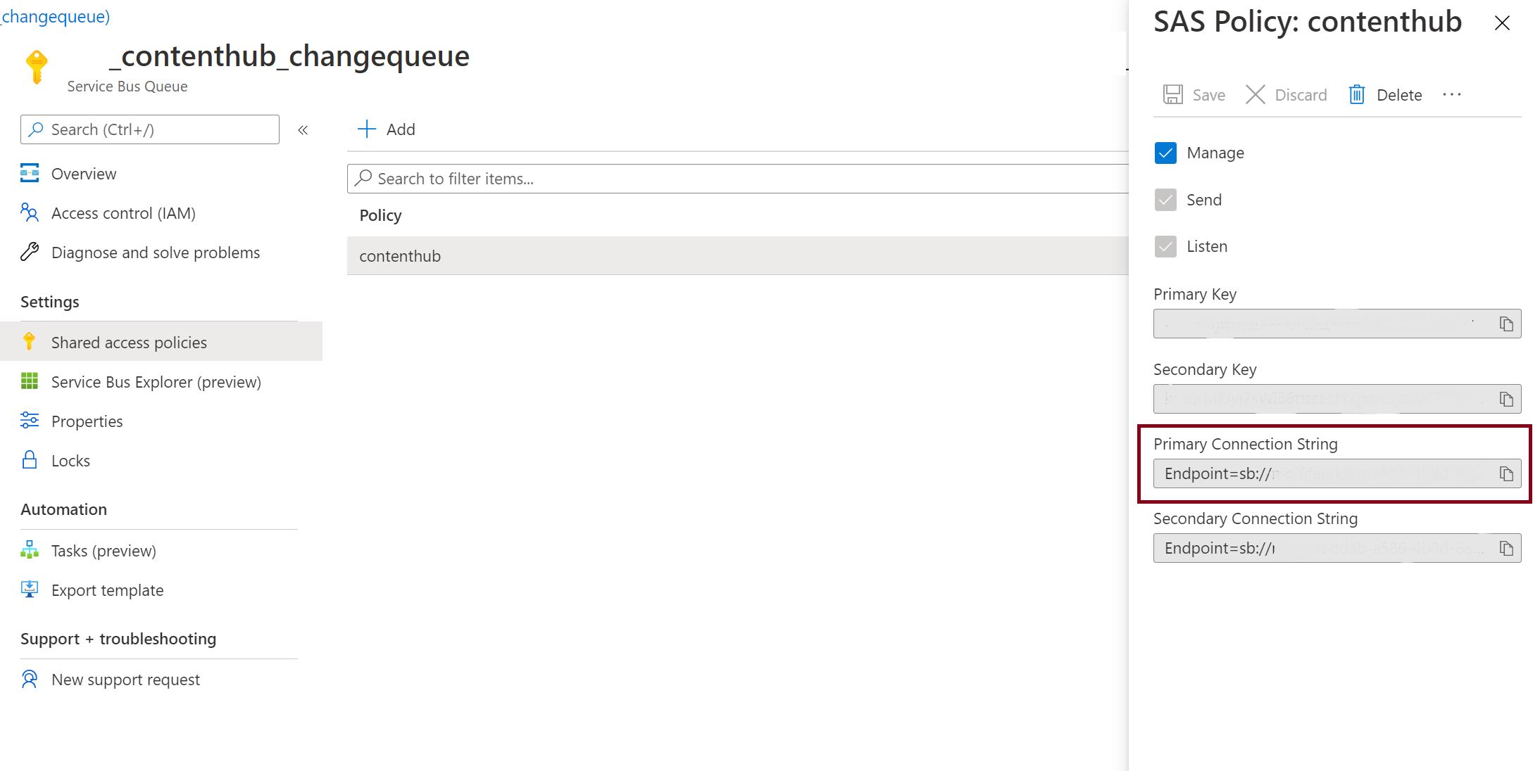
Task: Add a new shared access policy
Action: click(x=387, y=129)
